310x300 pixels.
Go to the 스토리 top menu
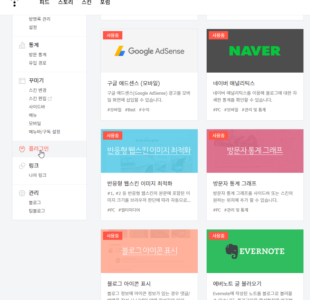[65, 2]
